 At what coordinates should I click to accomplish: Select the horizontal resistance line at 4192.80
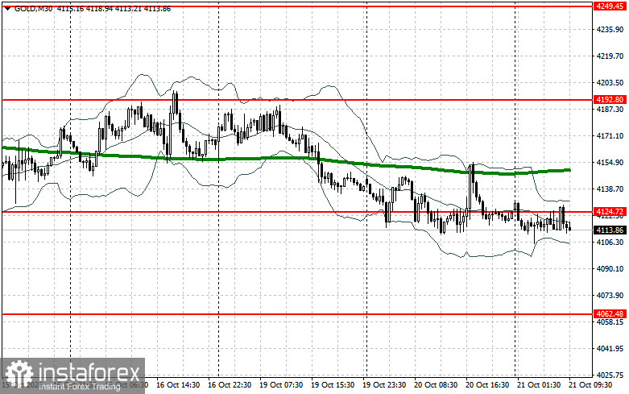point(297,99)
